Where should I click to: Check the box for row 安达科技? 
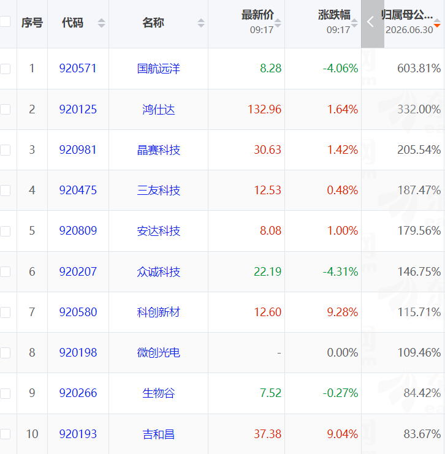tap(5, 231)
